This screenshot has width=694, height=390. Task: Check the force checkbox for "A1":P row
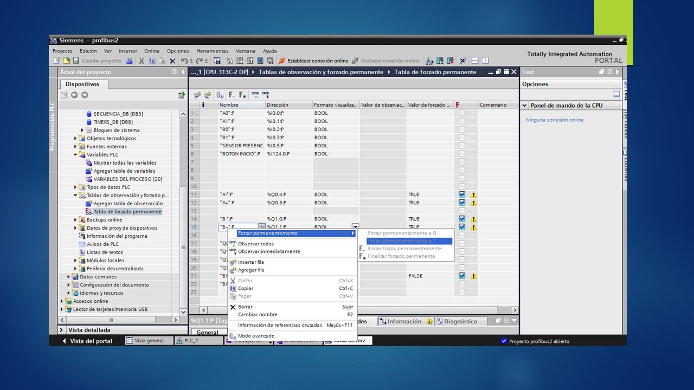pos(462,121)
